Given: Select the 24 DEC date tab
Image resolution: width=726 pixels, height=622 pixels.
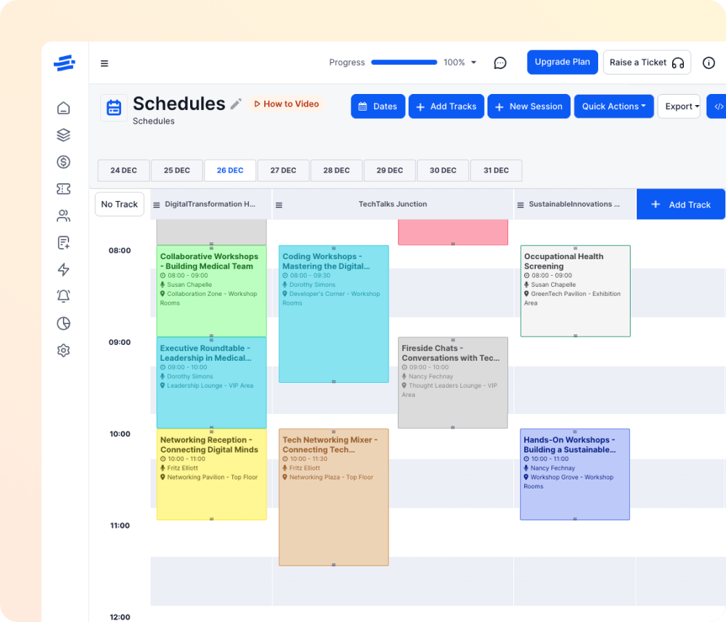Looking at the screenshot, I should pyautogui.click(x=124, y=170).
